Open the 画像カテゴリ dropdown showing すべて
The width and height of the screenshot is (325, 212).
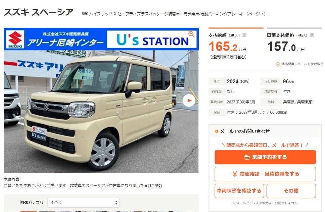(x=83, y=203)
